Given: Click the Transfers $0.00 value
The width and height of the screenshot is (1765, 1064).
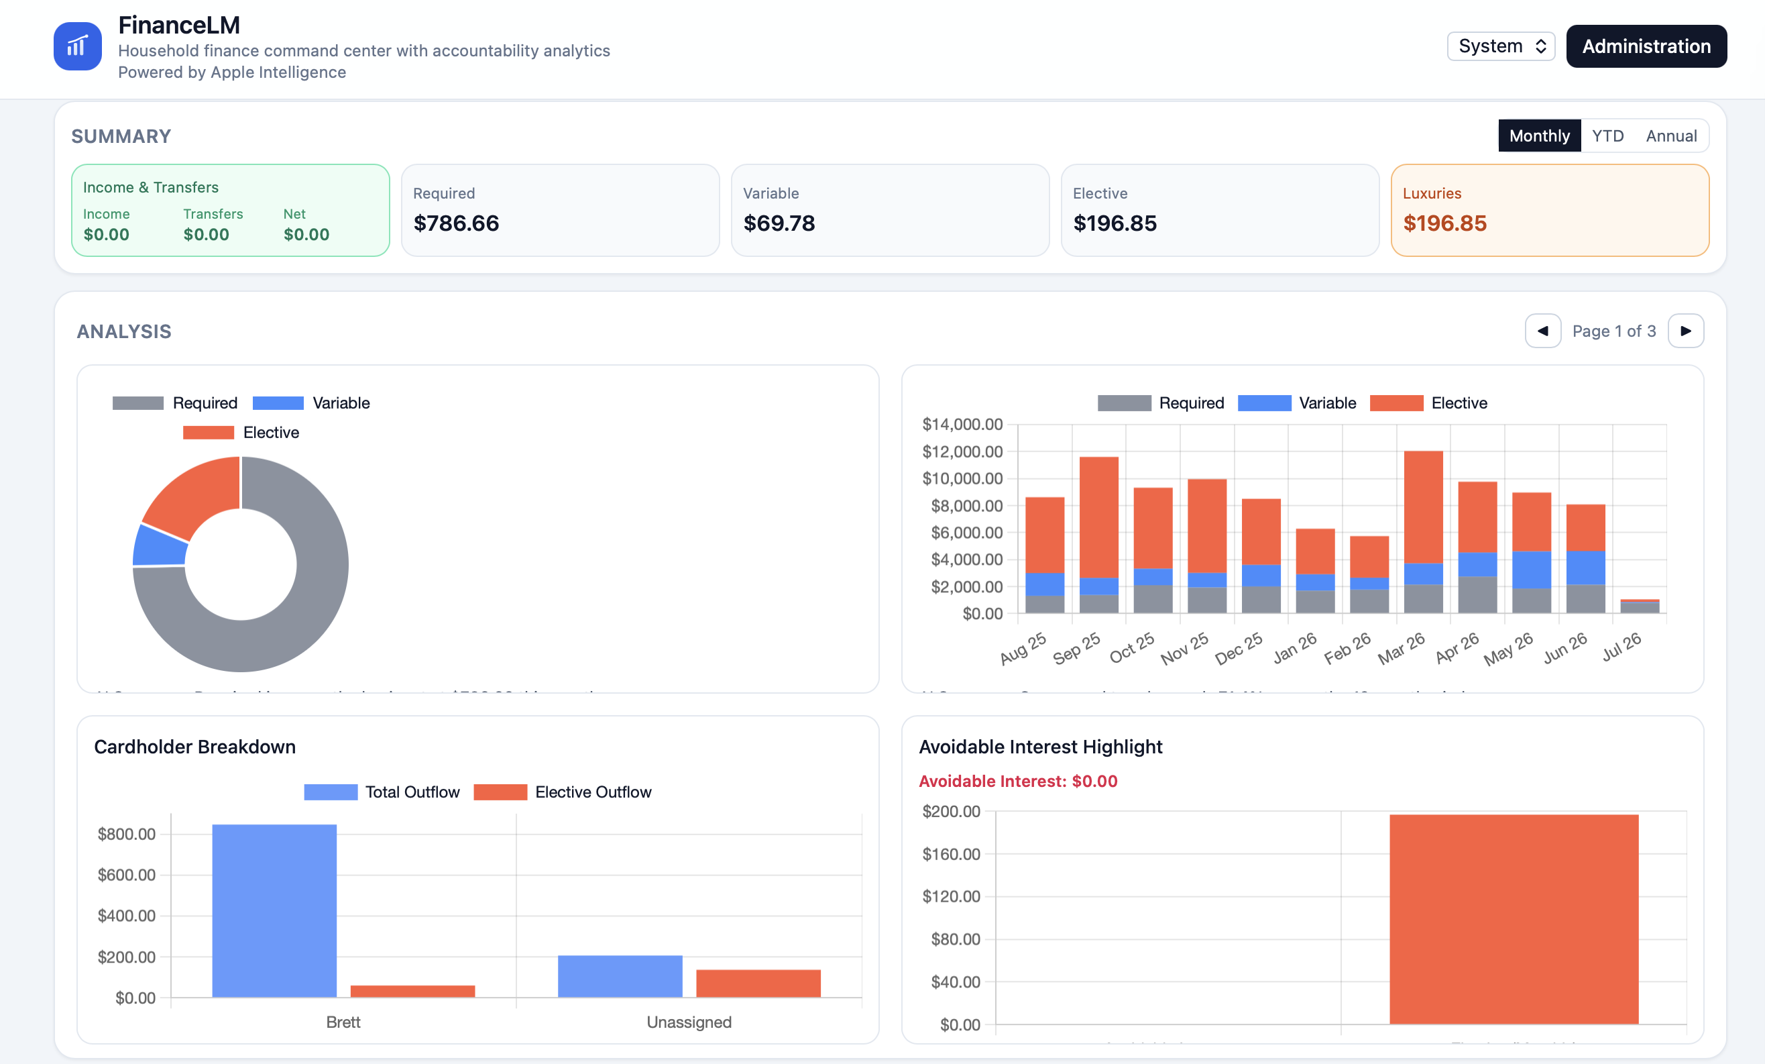Looking at the screenshot, I should point(207,234).
